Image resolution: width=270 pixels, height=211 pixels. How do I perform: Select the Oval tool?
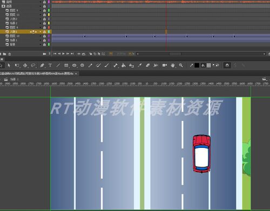[x=74, y=65]
